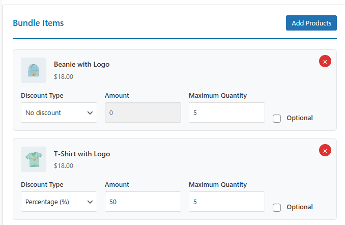
Task: Click the disabled Beanie Amount field
Action: (x=143, y=112)
